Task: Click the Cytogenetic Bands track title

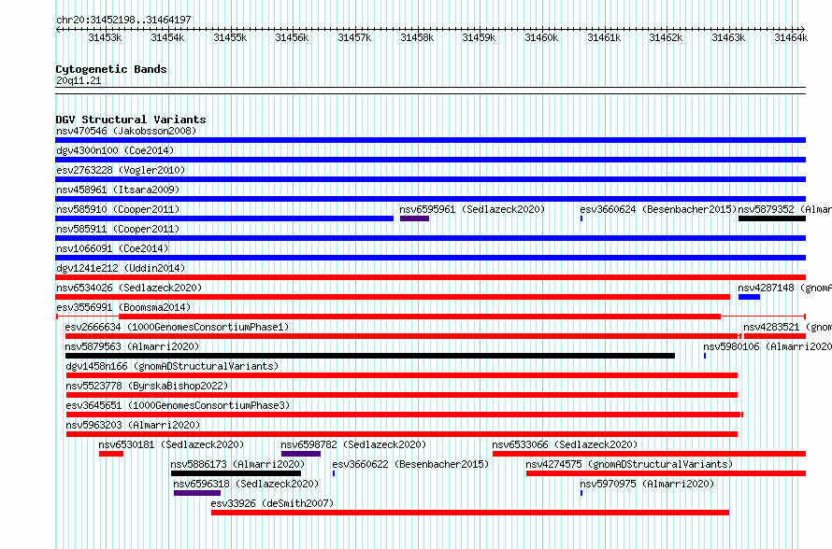Action: click(111, 69)
